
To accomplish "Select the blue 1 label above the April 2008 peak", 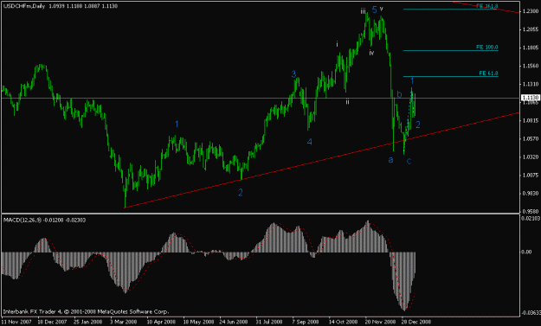I will (177, 124).
